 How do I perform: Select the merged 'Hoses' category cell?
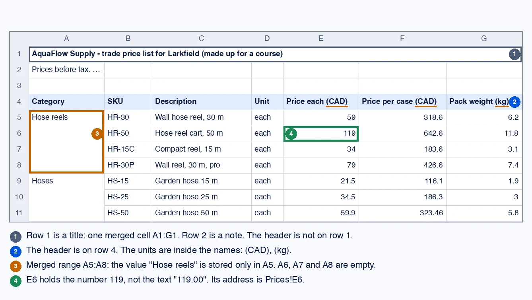[x=66, y=197]
